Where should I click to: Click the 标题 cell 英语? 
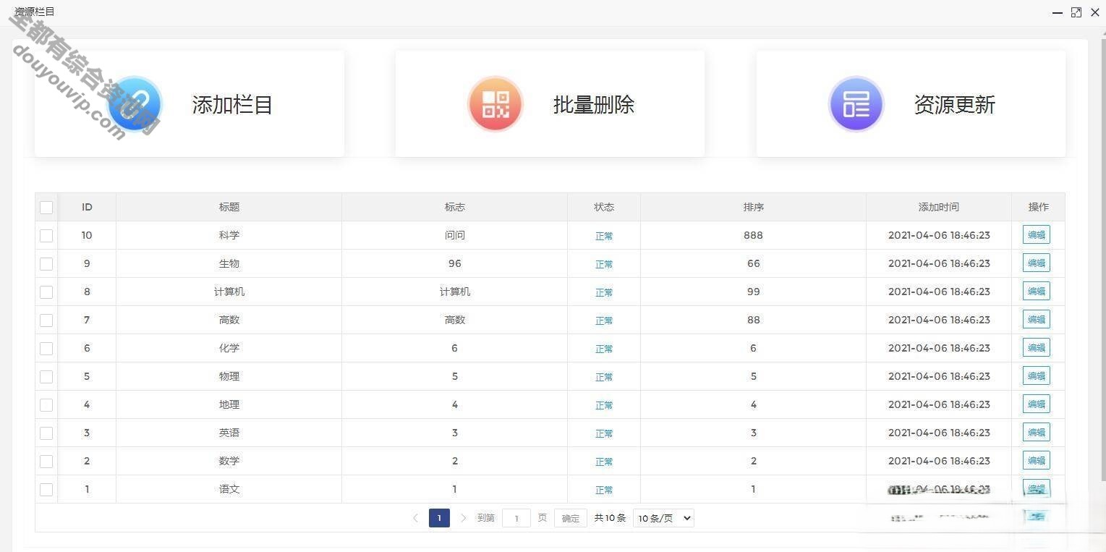[229, 433]
